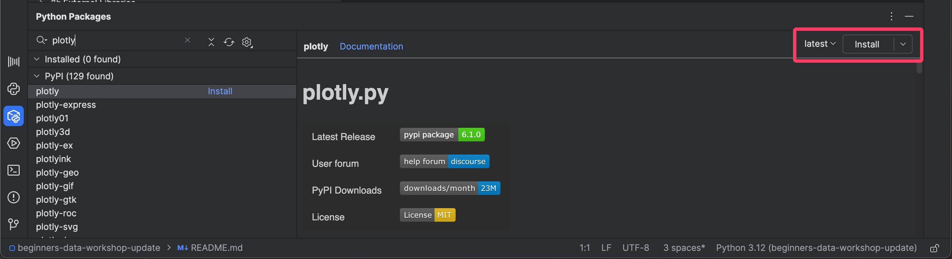
Task: Click the 1:1 caret position indicator
Action: (585, 248)
